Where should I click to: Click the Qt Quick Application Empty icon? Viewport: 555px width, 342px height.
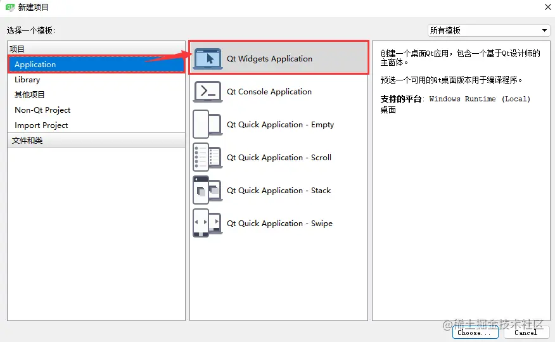[x=208, y=125]
